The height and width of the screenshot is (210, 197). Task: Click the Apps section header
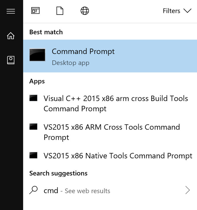coord(37,81)
